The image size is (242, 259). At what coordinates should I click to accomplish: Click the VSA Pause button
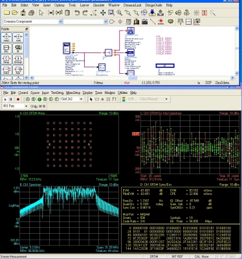(11, 99)
